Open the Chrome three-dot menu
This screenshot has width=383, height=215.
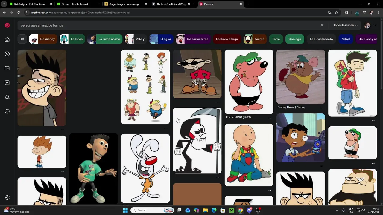[x=379, y=13]
